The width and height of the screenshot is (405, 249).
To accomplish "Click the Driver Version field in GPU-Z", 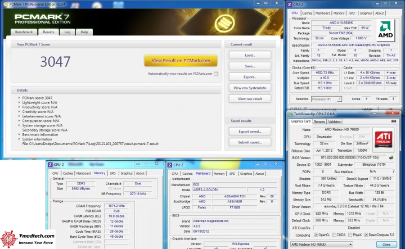I will [x=354, y=206].
